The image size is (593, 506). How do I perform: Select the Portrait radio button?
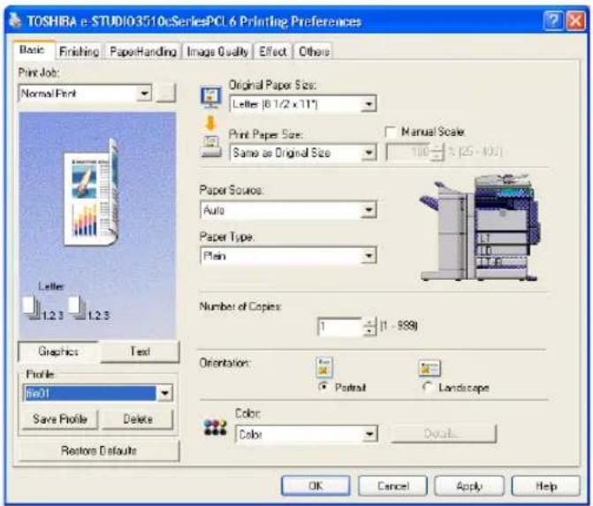pos(323,387)
